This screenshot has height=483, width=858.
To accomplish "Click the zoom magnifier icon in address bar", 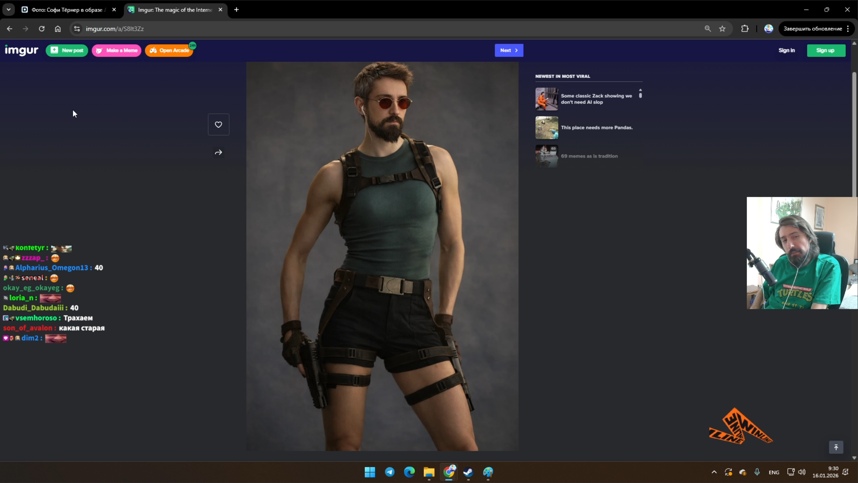I will coord(708,29).
